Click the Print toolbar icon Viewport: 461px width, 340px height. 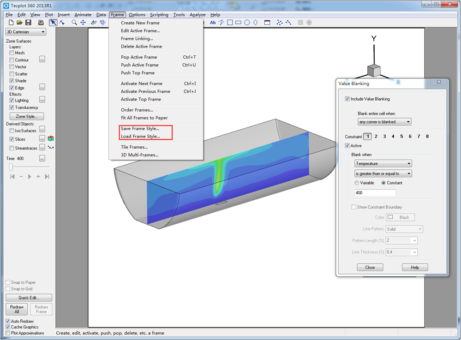click(41, 23)
